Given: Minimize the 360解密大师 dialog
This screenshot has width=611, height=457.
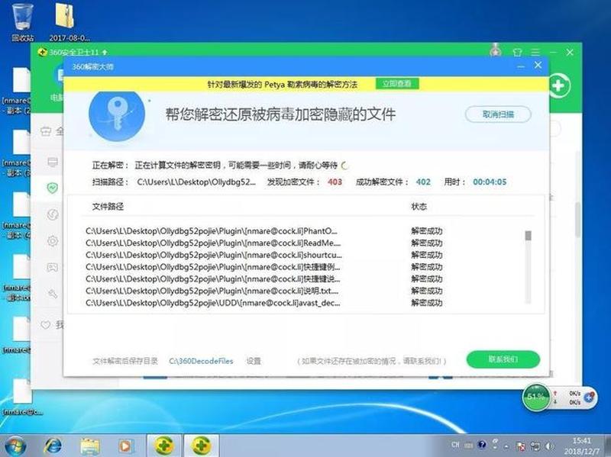Looking at the screenshot, I should pyautogui.click(x=521, y=66).
